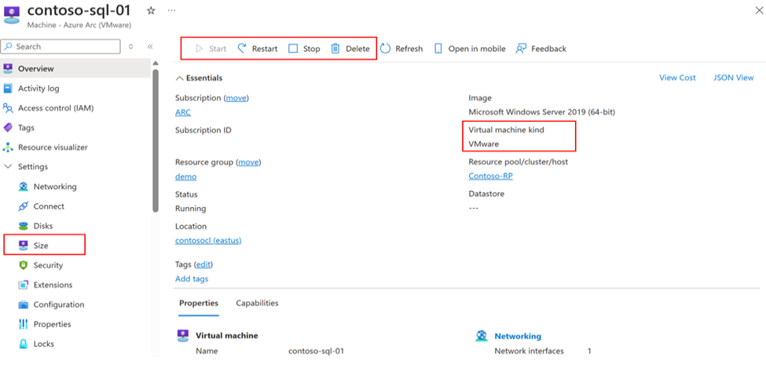Screen dimensions: 766x379
Task: Click the VMware virtual machine kind value
Action: (484, 144)
